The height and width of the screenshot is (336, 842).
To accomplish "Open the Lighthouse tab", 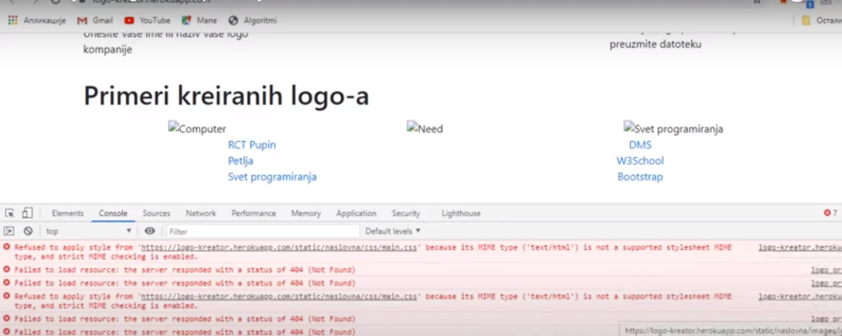I will point(461,213).
